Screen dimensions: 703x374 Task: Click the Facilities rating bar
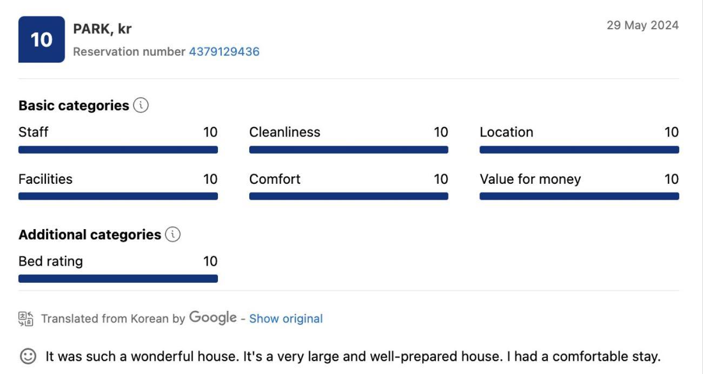point(118,196)
